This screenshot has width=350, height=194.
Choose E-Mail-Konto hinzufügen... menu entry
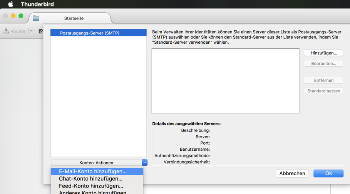click(97, 171)
